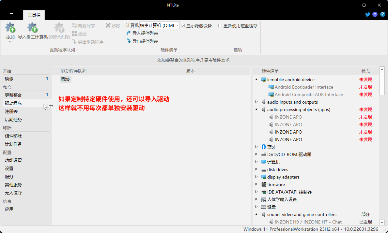Open the Twitter link icon
Viewport: 388px width, 233px height.
368,15
